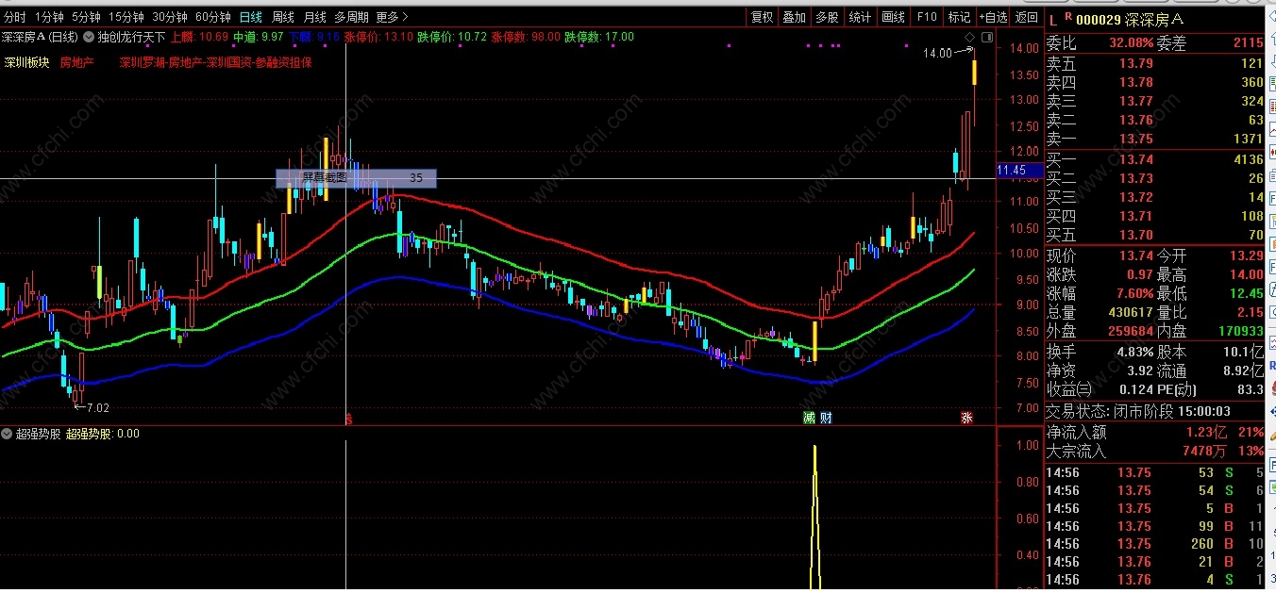The image size is (1276, 593).
Task: Click the 卖一 13.75 order row
Action: point(1154,139)
